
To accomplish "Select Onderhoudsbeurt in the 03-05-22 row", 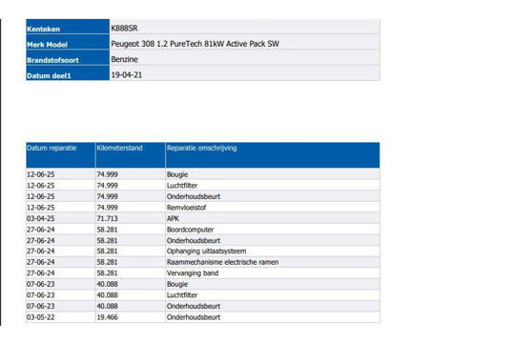I will [194, 317].
